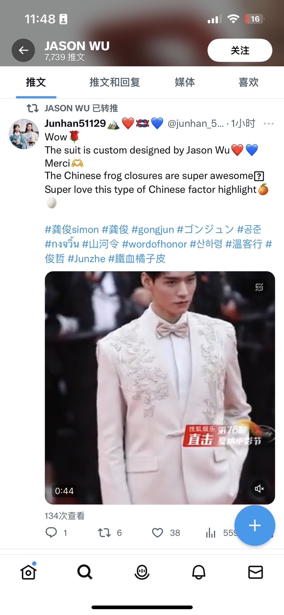Switch to 推文和回复 tab
The width and height of the screenshot is (284, 615).
click(115, 82)
